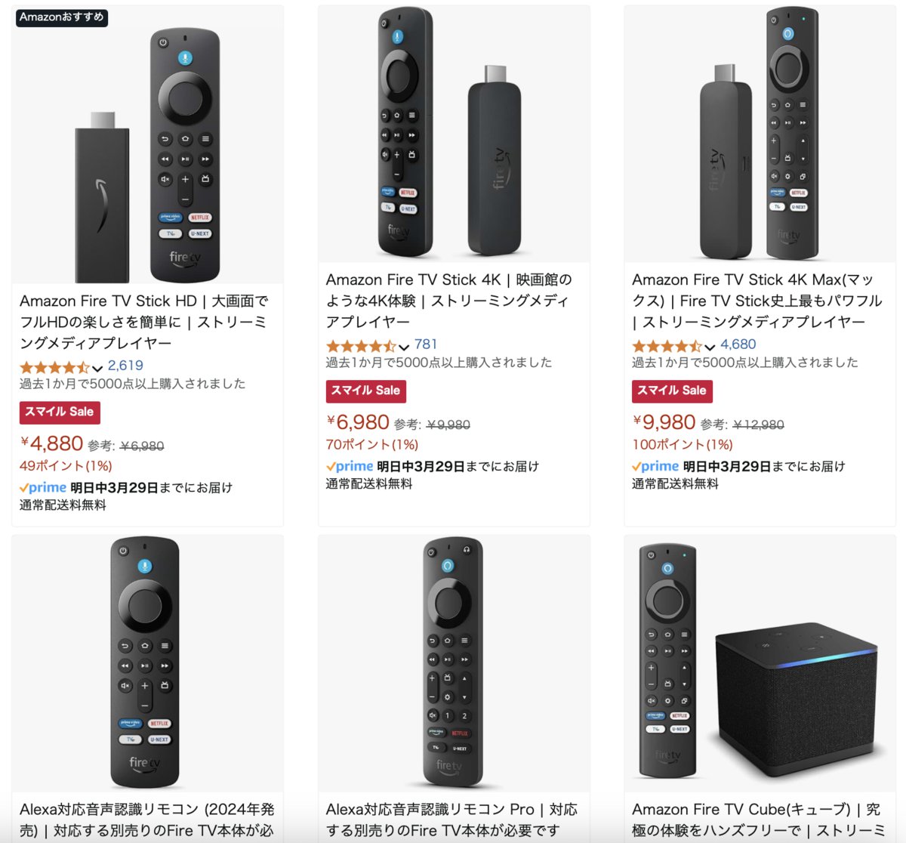Open the Fire TV Stick 4K Max title
The width and height of the screenshot is (906, 843).
coord(757,301)
